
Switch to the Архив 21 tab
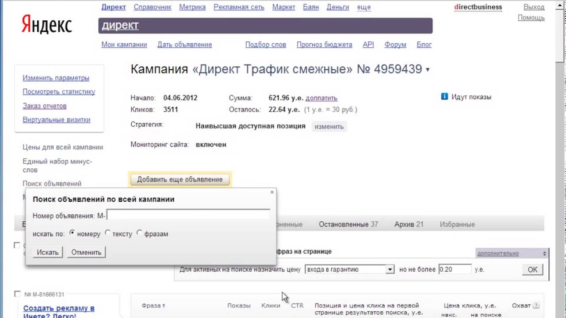409,224
